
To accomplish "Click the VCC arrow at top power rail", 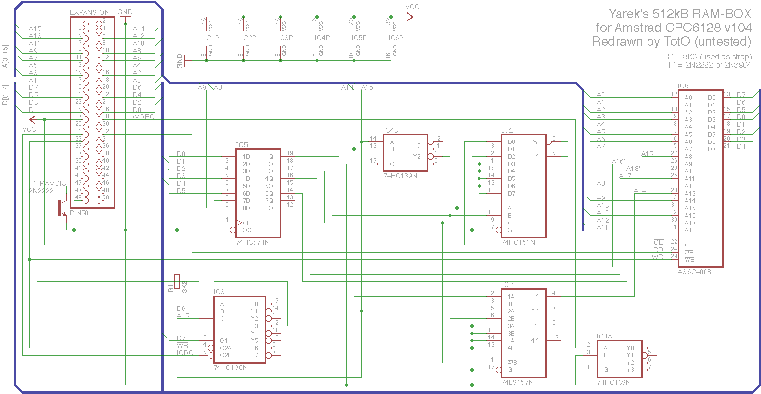I will pos(410,17).
